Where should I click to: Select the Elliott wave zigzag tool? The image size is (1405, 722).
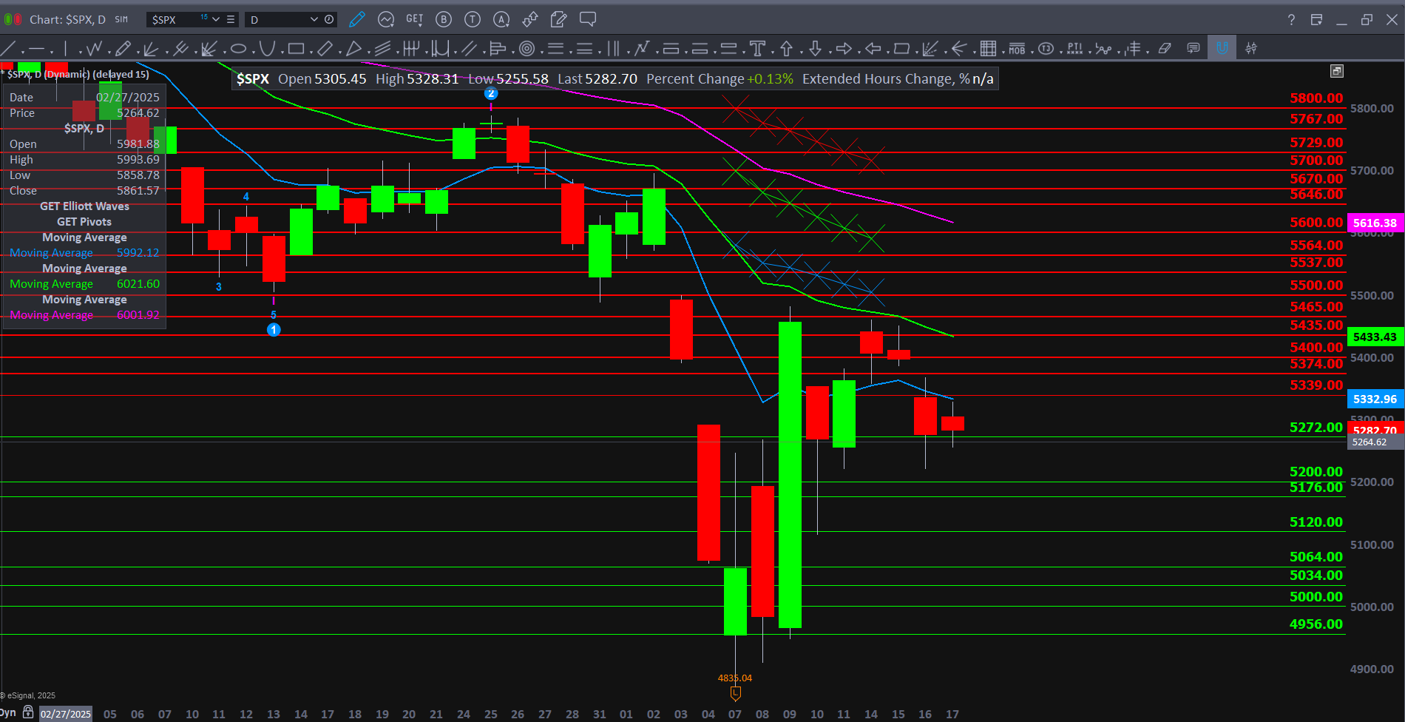pos(94,49)
